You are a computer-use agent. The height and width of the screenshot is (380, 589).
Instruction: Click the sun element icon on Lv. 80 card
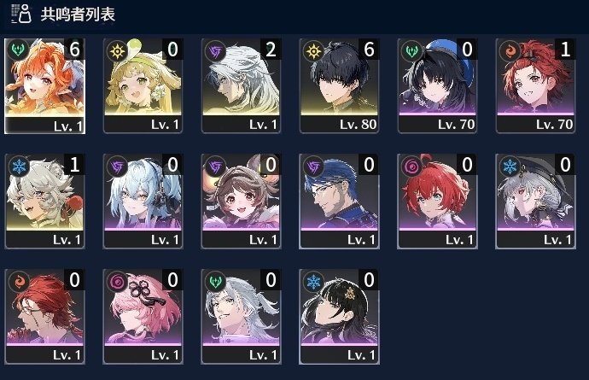click(313, 50)
